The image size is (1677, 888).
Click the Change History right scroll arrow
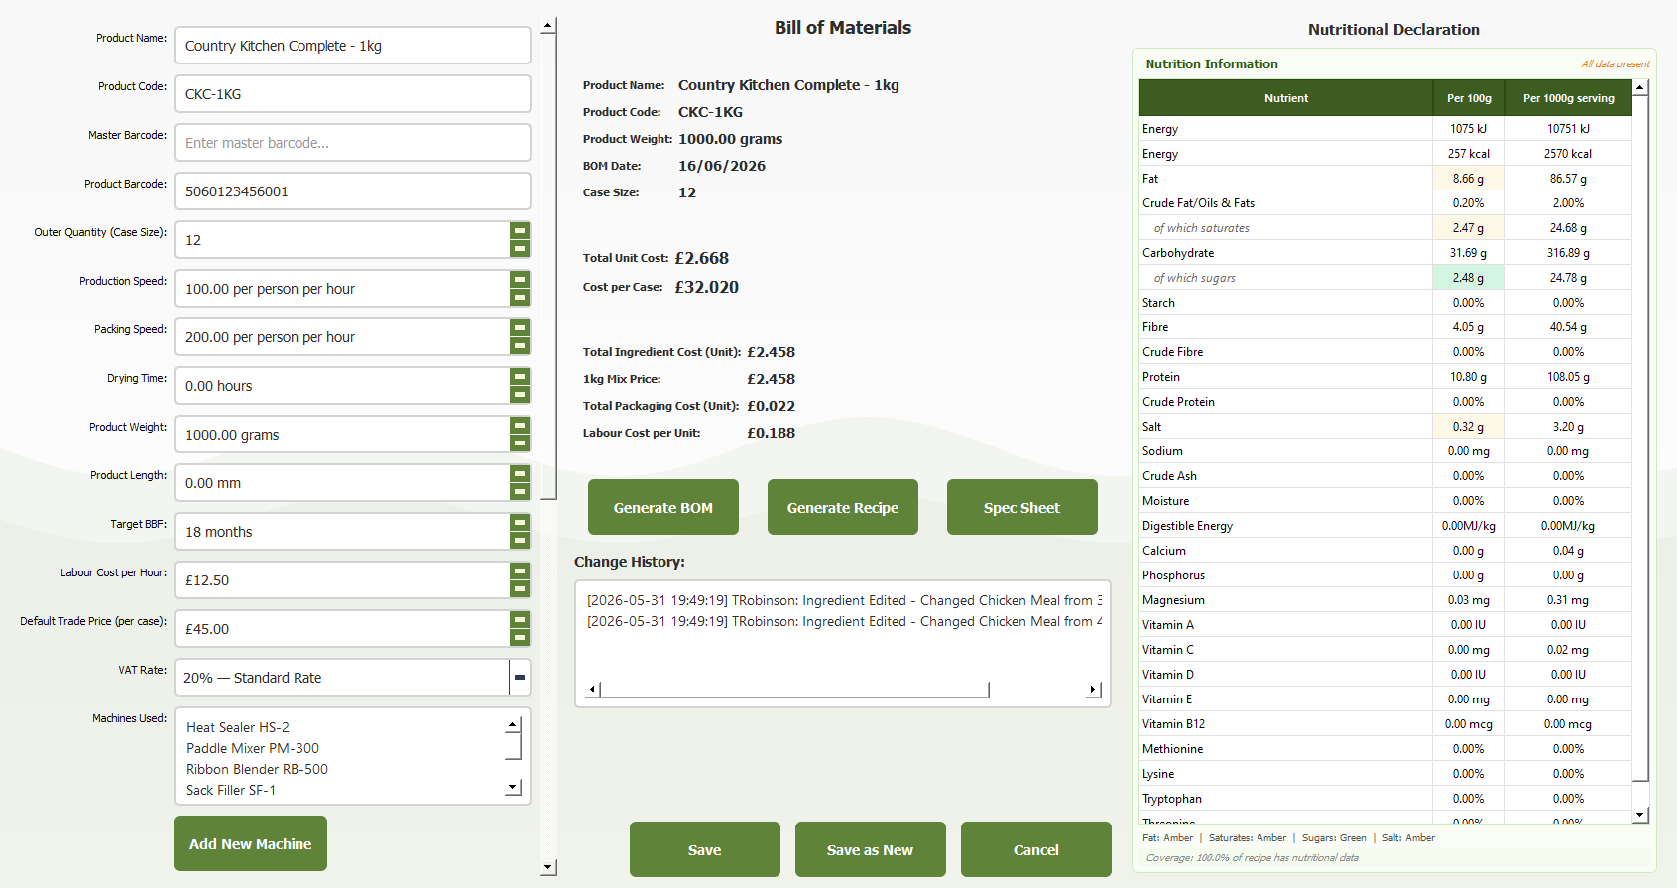(1094, 689)
